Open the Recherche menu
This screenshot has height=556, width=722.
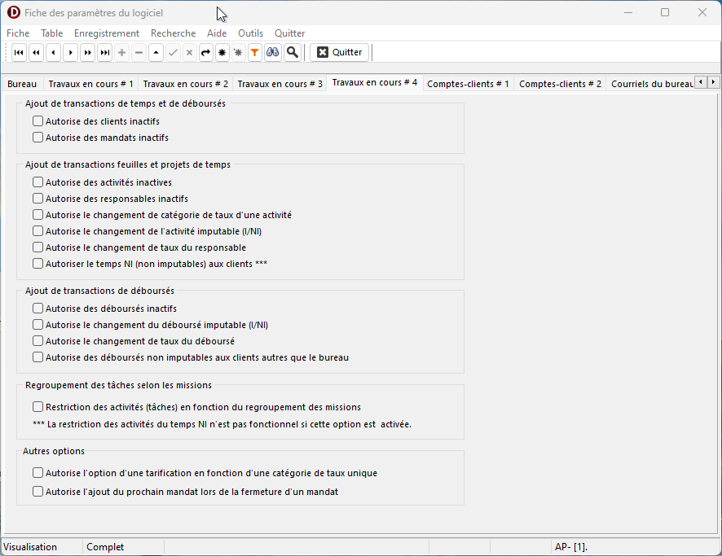pos(173,33)
